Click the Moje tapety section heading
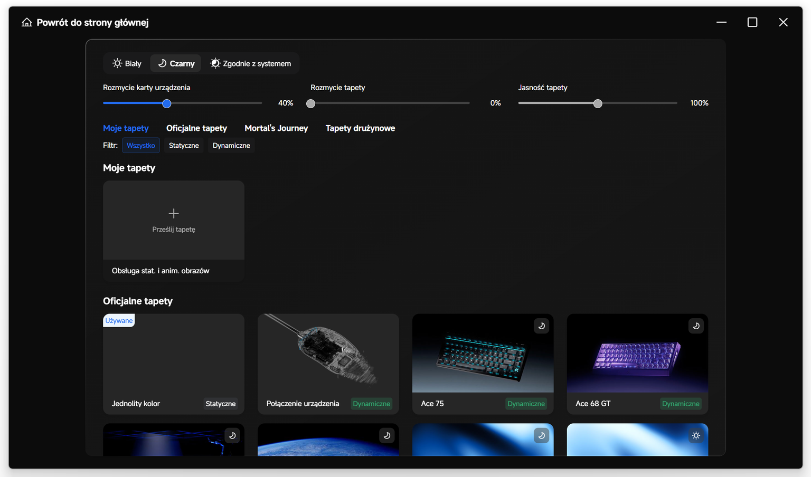Image resolution: width=811 pixels, height=477 pixels. (x=129, y=168)
